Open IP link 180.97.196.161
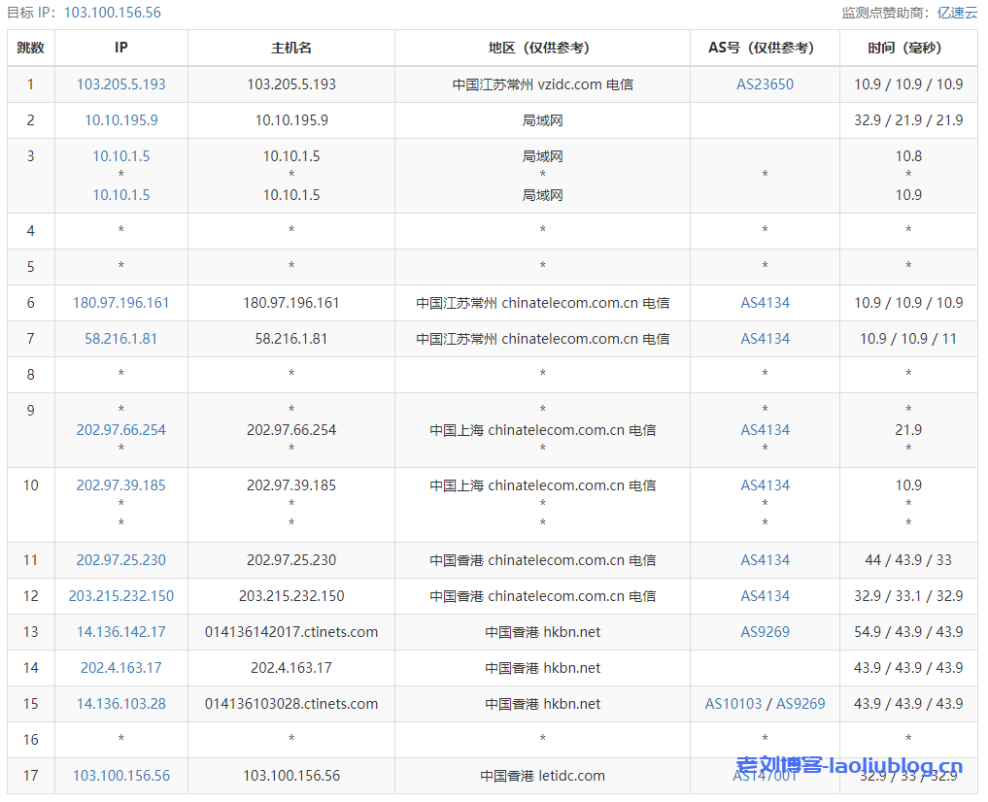Viewport: 988px width, 802px height. pyautogui.click(x=121, y=303)
